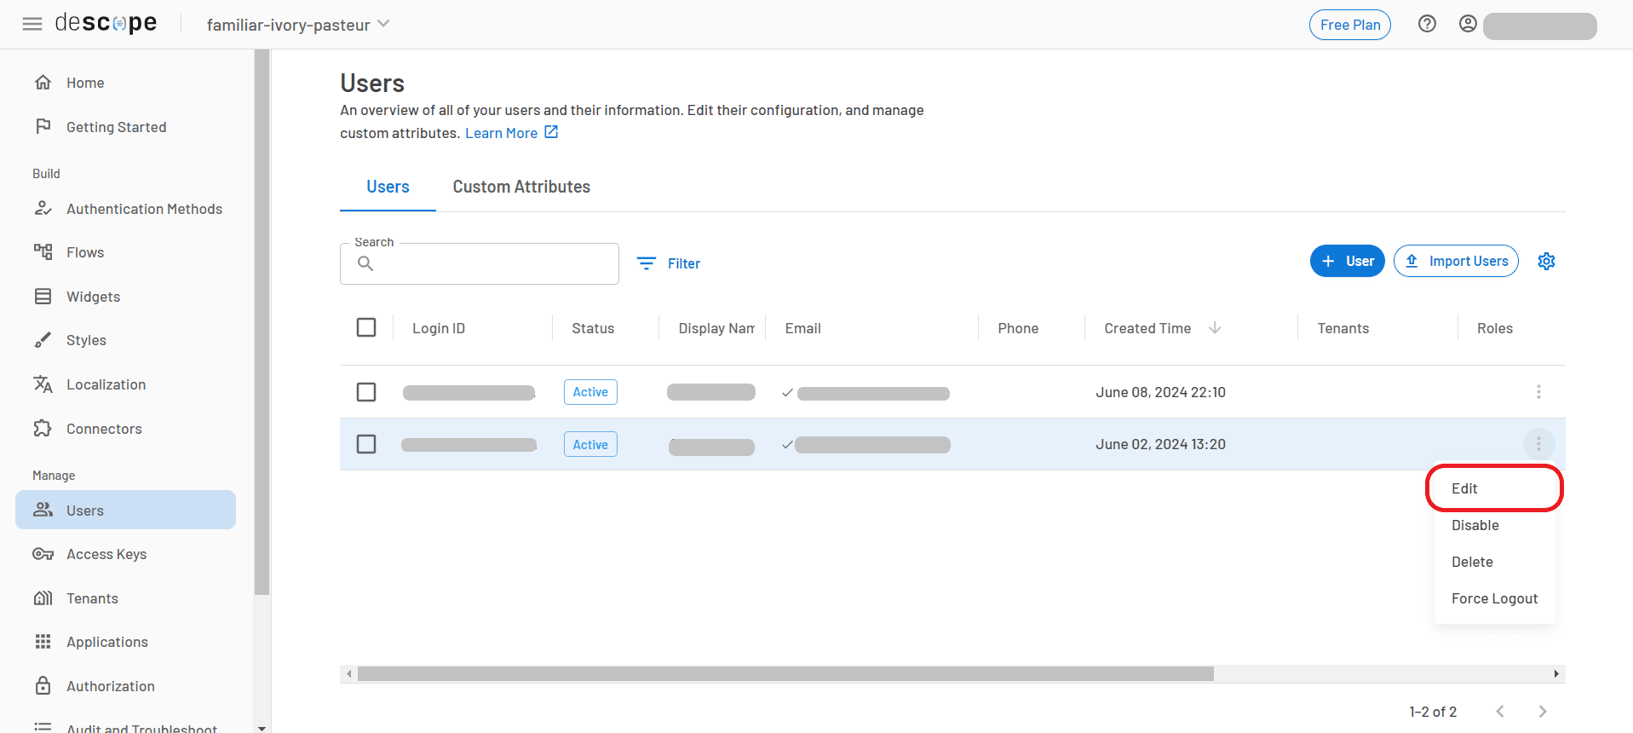
Task: Click the Authentication Methods icon
Action: click(43, 208)
